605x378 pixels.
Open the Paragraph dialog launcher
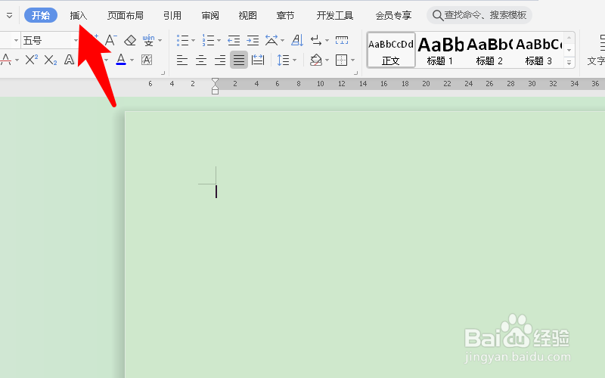click(x=355, y=73)
